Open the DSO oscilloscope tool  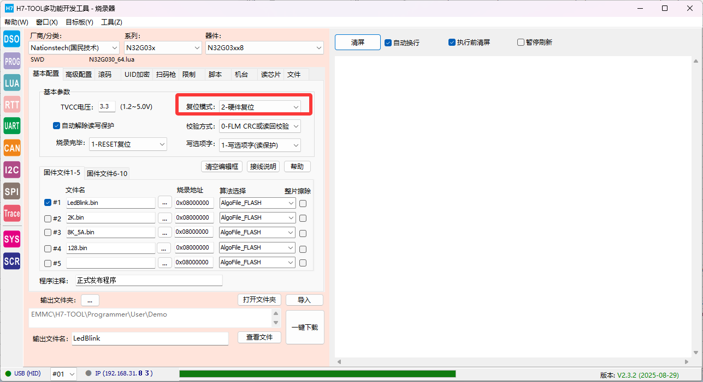[x=11, y=39]
